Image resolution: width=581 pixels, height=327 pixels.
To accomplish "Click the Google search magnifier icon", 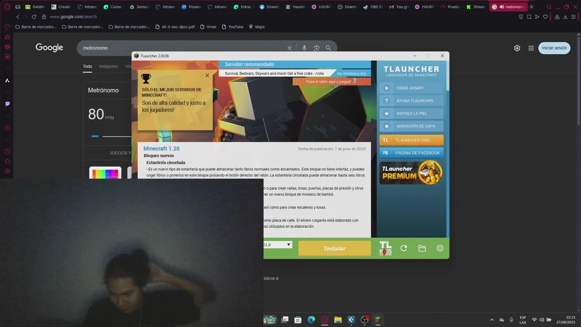I will click(x=328, y=48).
